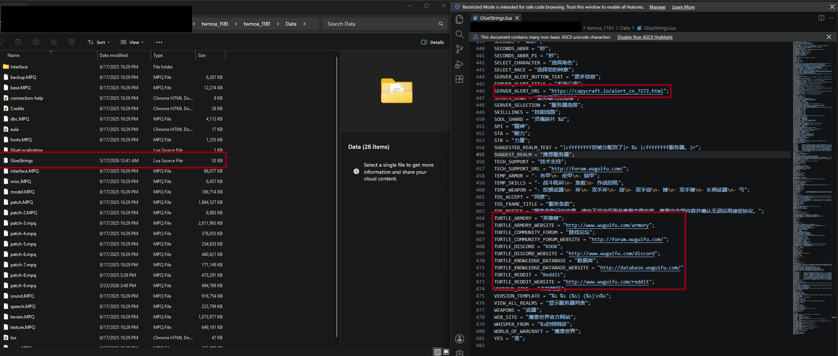
Task: Open the editor More Actions ellipsis
Action: pos(831,18)
